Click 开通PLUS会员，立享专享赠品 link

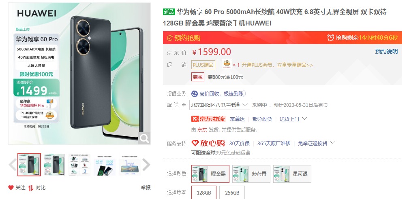(277, 65)
